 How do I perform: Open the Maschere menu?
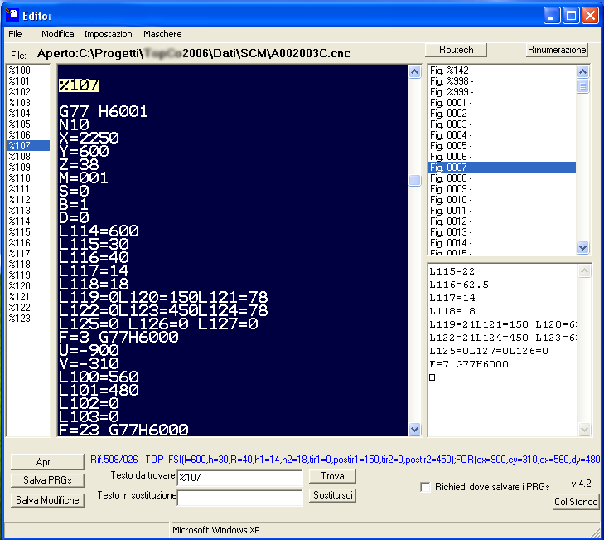(x=162, y=34)
